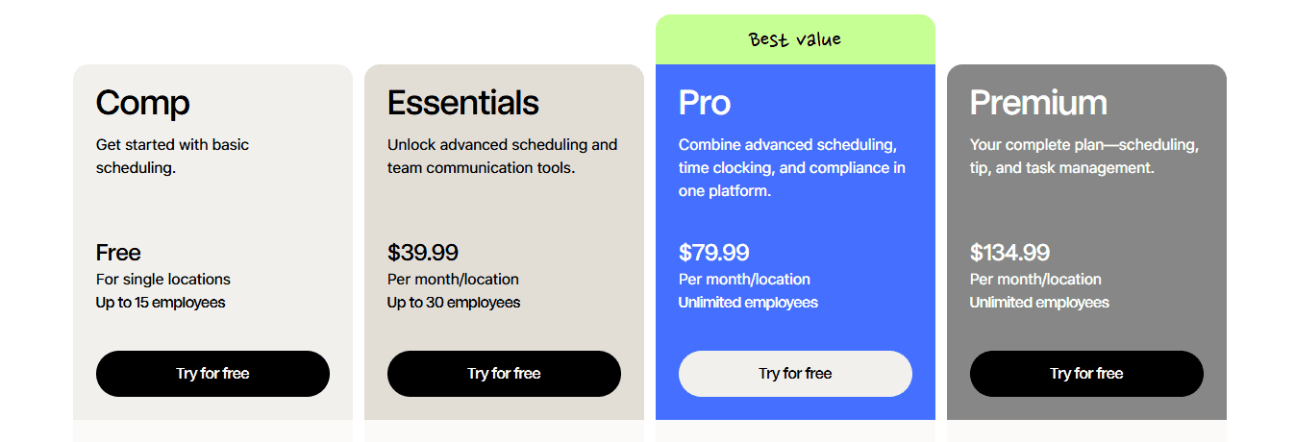
Task: Select Try for free on Pro card
Action: (x=795, y=374)
